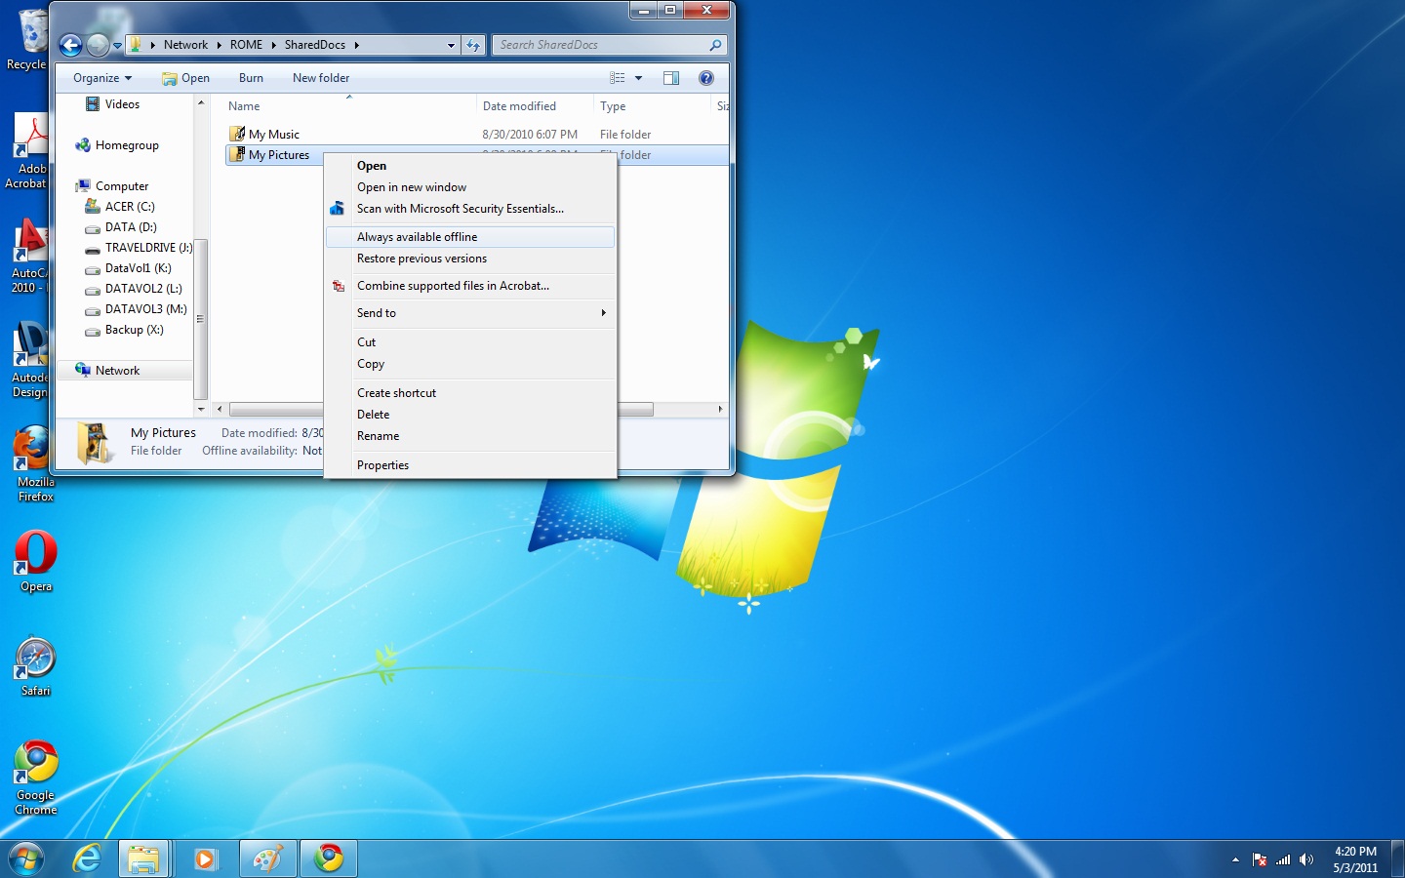The width and height of the screenshot is (1405, 878).
Task: Click the volume speaker tray icon
Action: click(1306, 859)
